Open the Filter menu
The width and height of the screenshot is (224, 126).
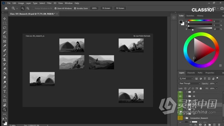(49, 3)
